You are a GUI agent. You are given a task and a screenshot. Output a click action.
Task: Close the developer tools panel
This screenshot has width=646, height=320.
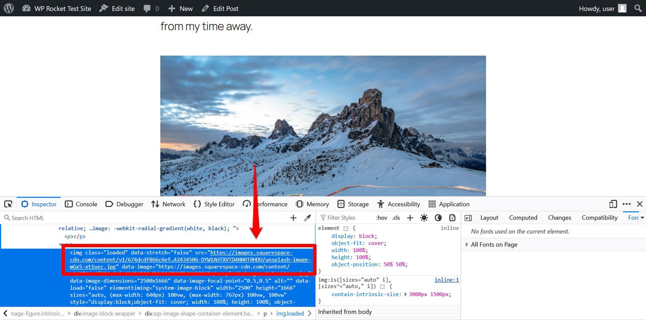tap(640, 204)
